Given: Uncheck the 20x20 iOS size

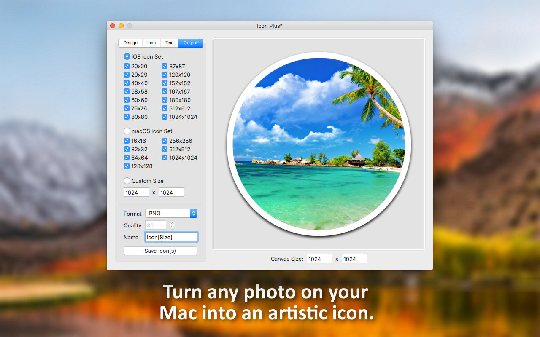Looking at the screenshot, I should pyautogui.click(x=127, y=66).
